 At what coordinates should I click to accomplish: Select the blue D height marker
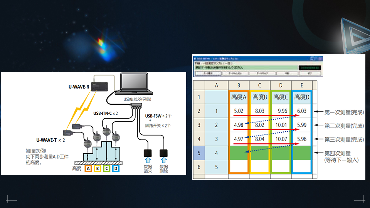(116, 169)
